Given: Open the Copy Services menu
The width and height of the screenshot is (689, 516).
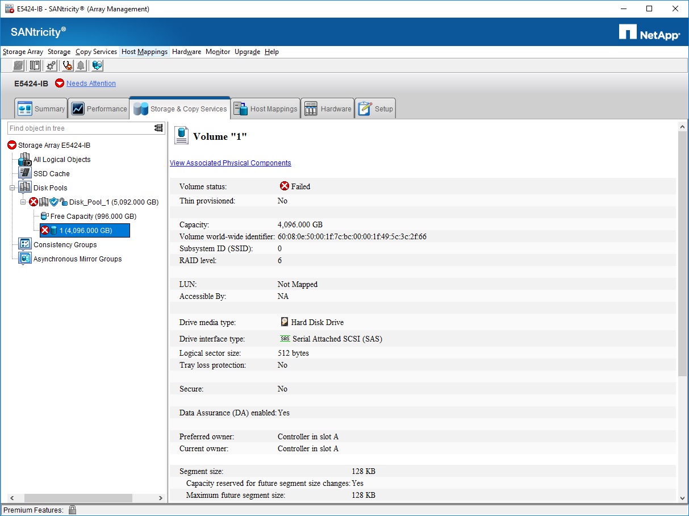Looking at the screenshot, I should pos(96,52).
